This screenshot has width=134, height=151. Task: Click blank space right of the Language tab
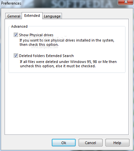95,15
